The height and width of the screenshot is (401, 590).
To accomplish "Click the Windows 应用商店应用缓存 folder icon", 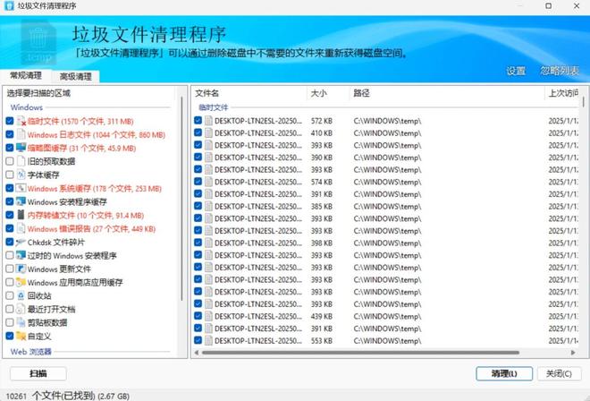I will pos(21,282).
